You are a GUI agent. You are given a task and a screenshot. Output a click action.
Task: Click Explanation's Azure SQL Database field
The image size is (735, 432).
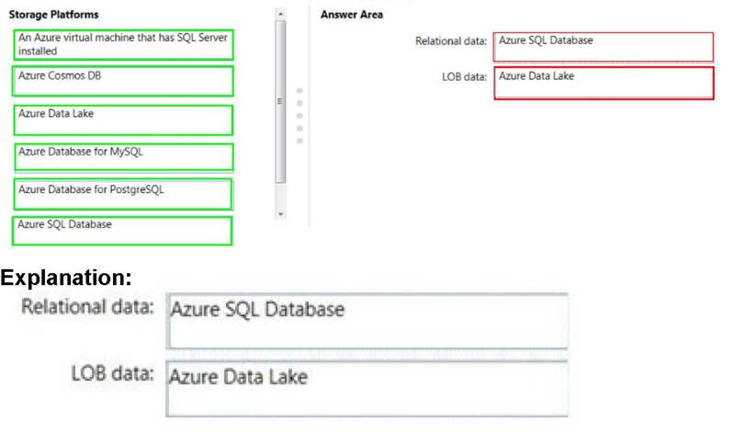367,321
